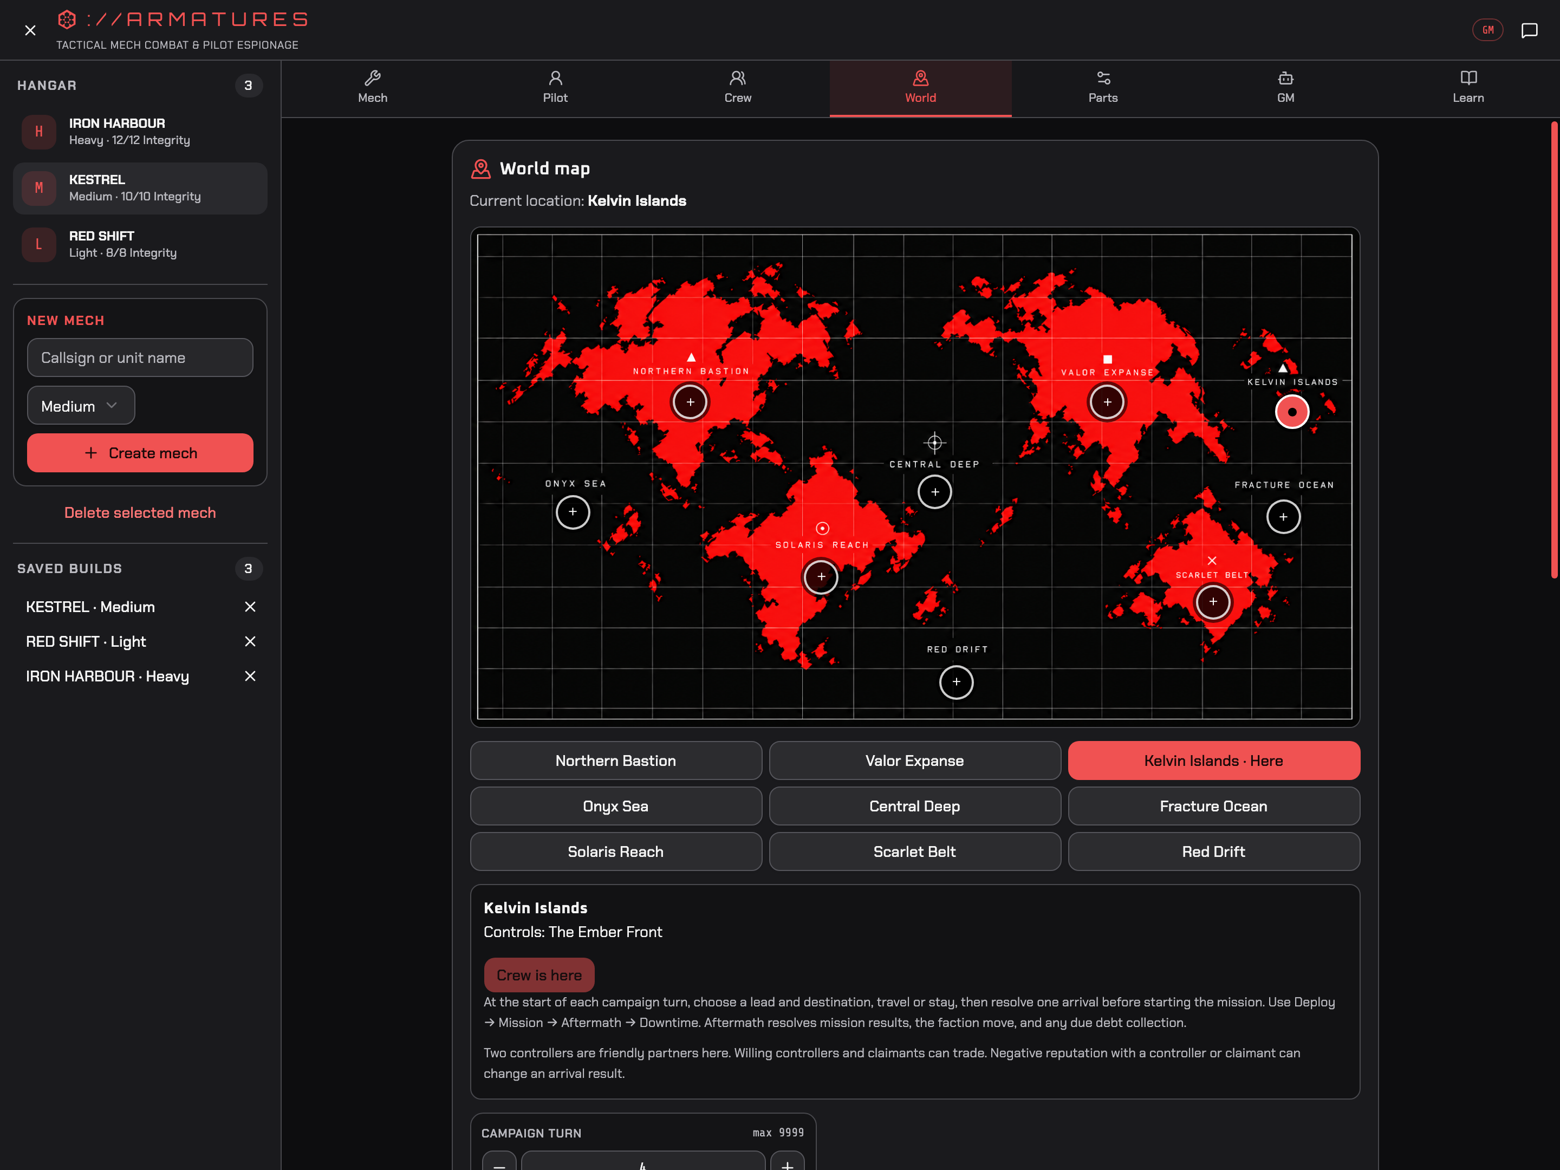Choose the Fracture Ocean region button
Image resolution: width=1560 pixels, height=1170 pixels.
[1214, 806]
